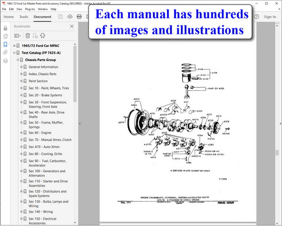Image resolution: width=282 pixels, height=226 pixels.
Task: Open the Page Thumbnails panel icon
Action: coord(6,36)
